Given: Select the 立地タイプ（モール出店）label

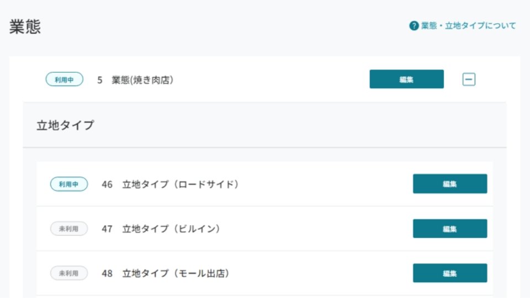Looking at the screenshot, I should [176, 273].
